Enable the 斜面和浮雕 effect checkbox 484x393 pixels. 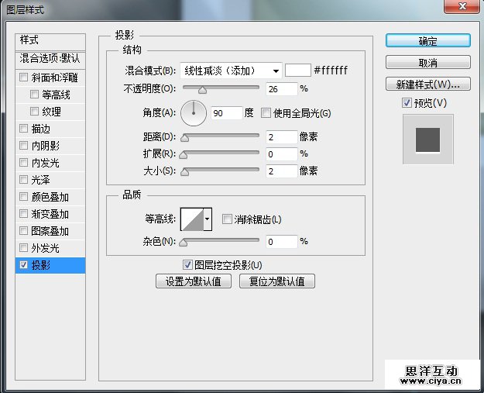23,78
